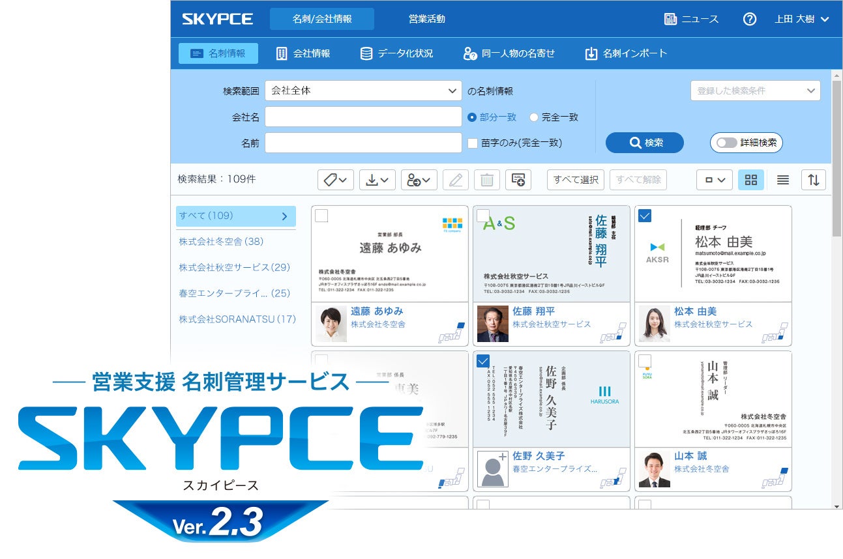
Task: Click 松本 由美's profile photo
Action: pos(655,324)
